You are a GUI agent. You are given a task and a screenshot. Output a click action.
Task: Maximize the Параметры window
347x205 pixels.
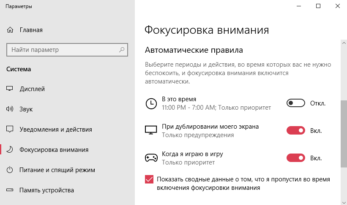click(x=318, y=6)
